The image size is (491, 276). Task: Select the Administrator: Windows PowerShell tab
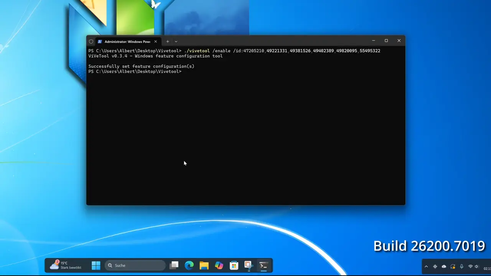(x=127, y=41)
